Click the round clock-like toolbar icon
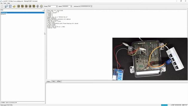 pyautogui.click(x=41, y=6)
